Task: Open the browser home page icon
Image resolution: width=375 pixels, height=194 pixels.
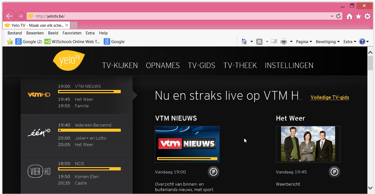Action: (x=349, y=17)
